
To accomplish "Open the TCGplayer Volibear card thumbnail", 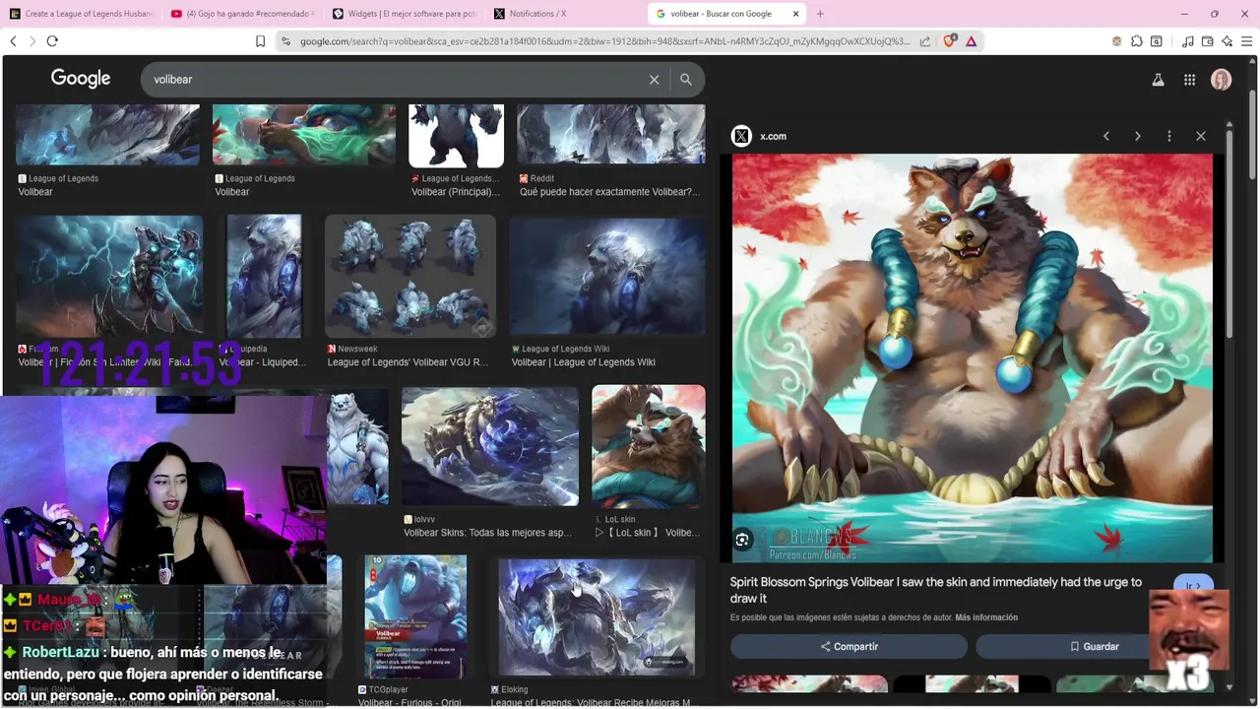I will [415, 616].
